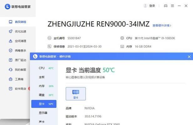Click the ZHENGJIUZHE REN9000-34IMZ model title
193x125 pixels.
[x=99, y=24]
